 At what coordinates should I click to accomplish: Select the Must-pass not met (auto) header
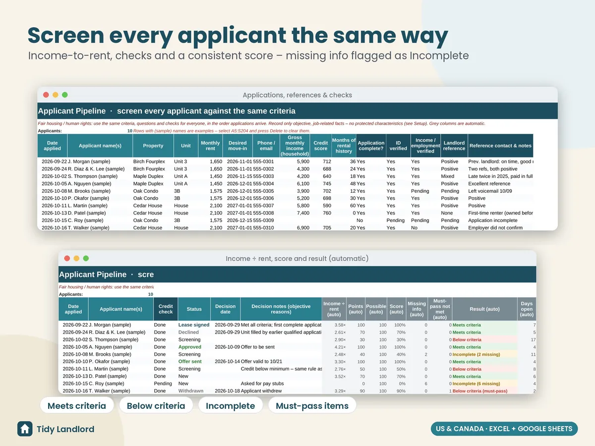440,309
